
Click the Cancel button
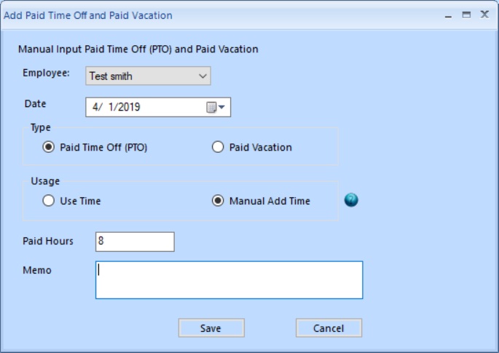329,328
